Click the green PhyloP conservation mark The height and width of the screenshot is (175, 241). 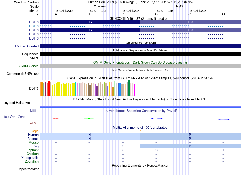coord(89,119)
